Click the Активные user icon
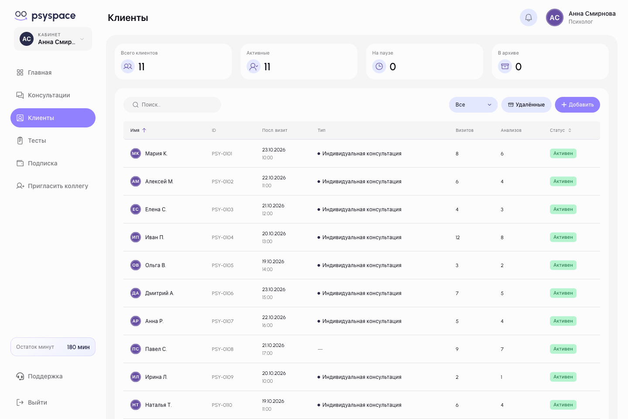Screen dimensions: 628x419 click(253, 66)
